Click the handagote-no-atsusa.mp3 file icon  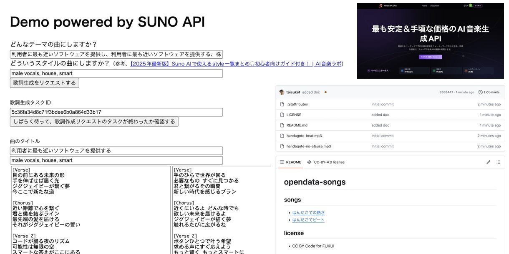click(x=282, y=146)
